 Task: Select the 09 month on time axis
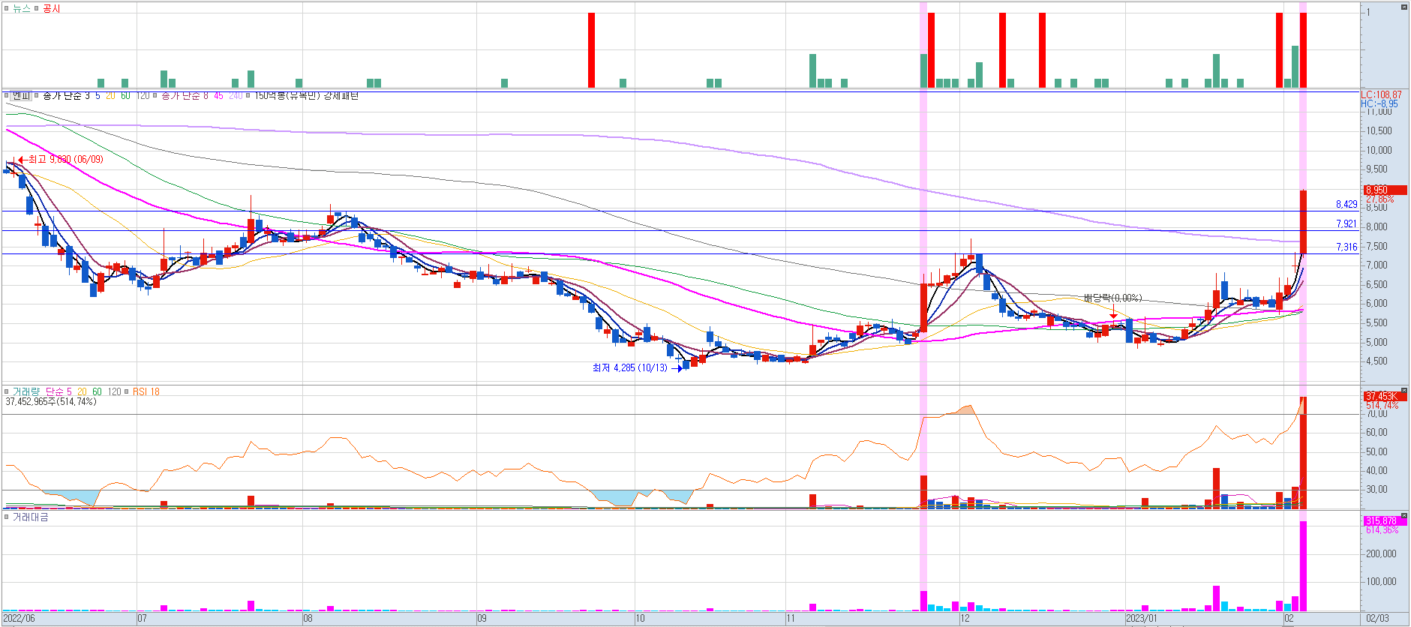pos(482,618)
